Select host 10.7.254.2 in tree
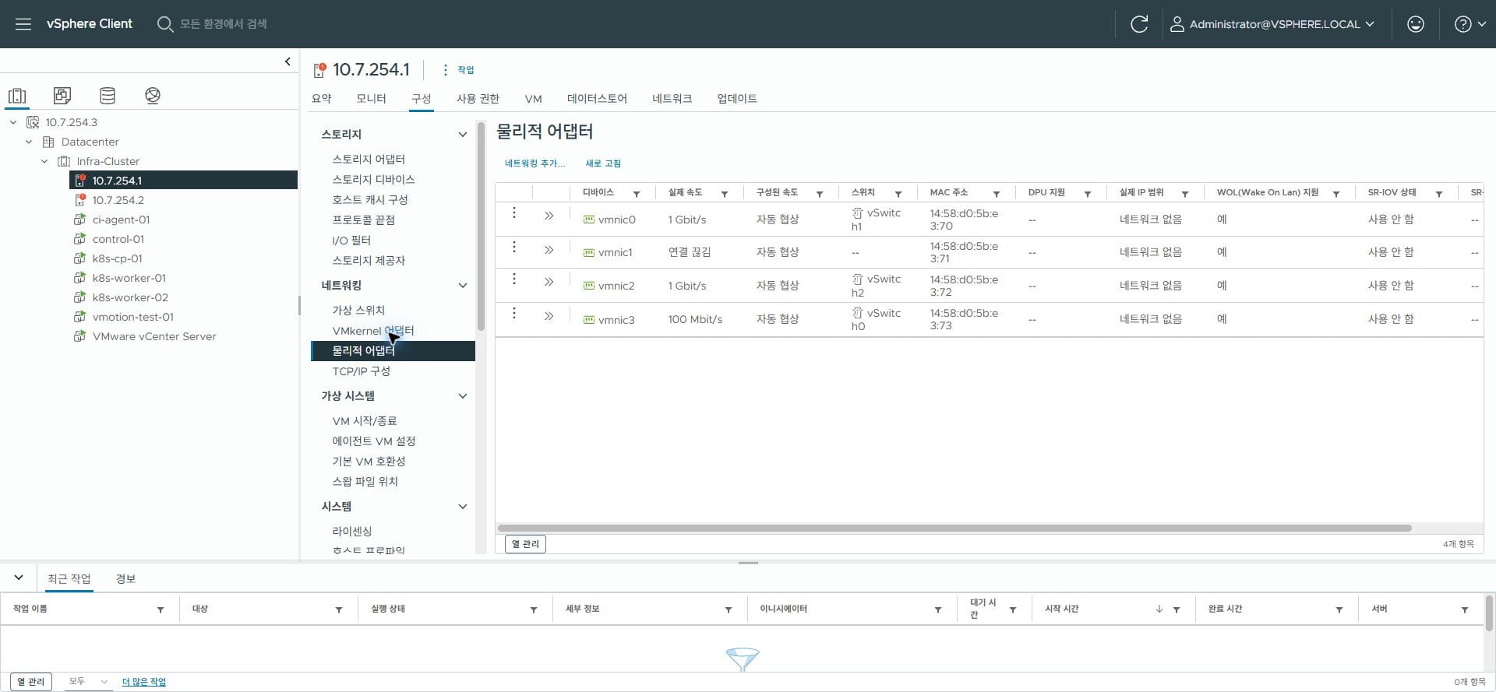 click(118, 200)
